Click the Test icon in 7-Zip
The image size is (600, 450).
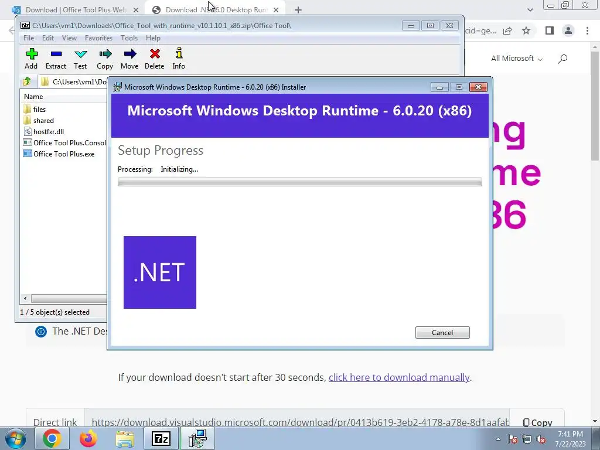pos(80,54)
